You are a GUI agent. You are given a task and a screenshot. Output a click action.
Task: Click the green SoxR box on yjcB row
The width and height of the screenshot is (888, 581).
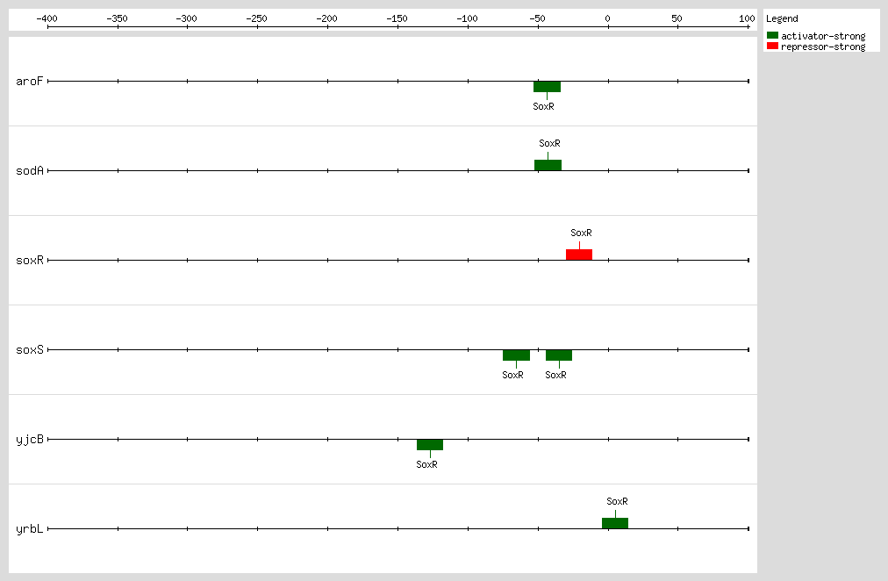pyautogui.click(x=430, y=445)
